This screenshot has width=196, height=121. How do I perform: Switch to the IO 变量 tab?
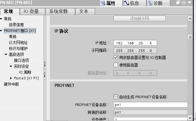pos(32,12)
